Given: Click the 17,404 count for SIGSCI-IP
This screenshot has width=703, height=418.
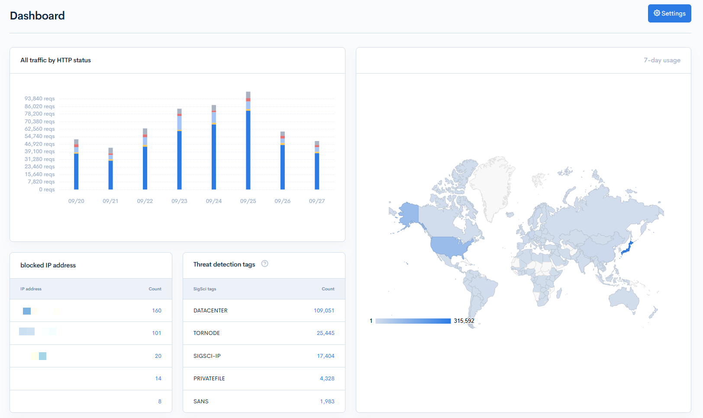Looking at the screenshot, I should [x=326, y=356].
